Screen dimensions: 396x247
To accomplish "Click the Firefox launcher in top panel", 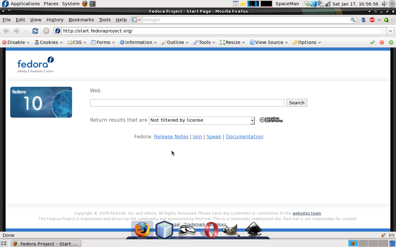I will point(85,4).
